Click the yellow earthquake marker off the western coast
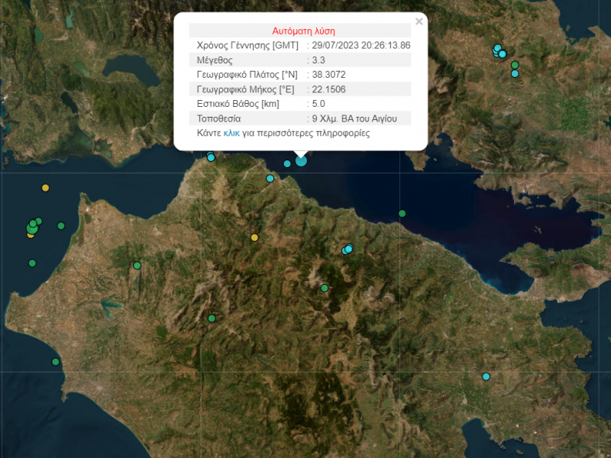 point(45,188)
